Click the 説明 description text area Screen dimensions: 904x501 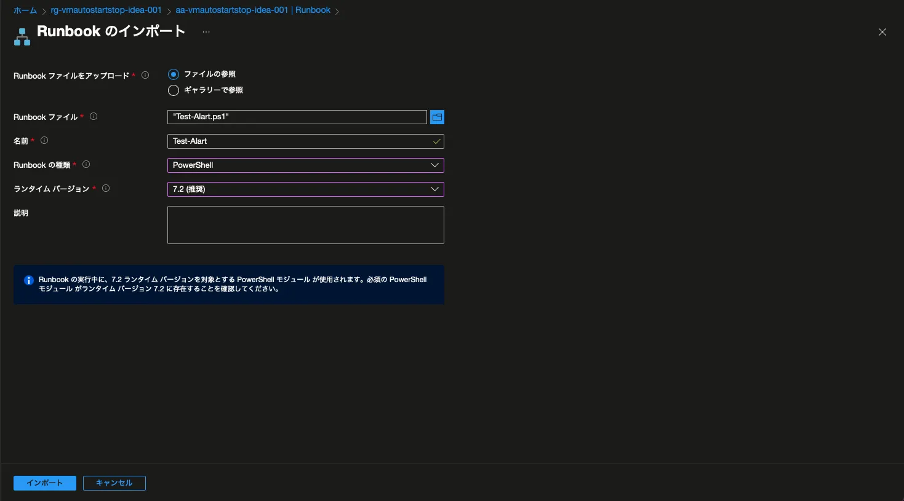click(x=306, y=225)
